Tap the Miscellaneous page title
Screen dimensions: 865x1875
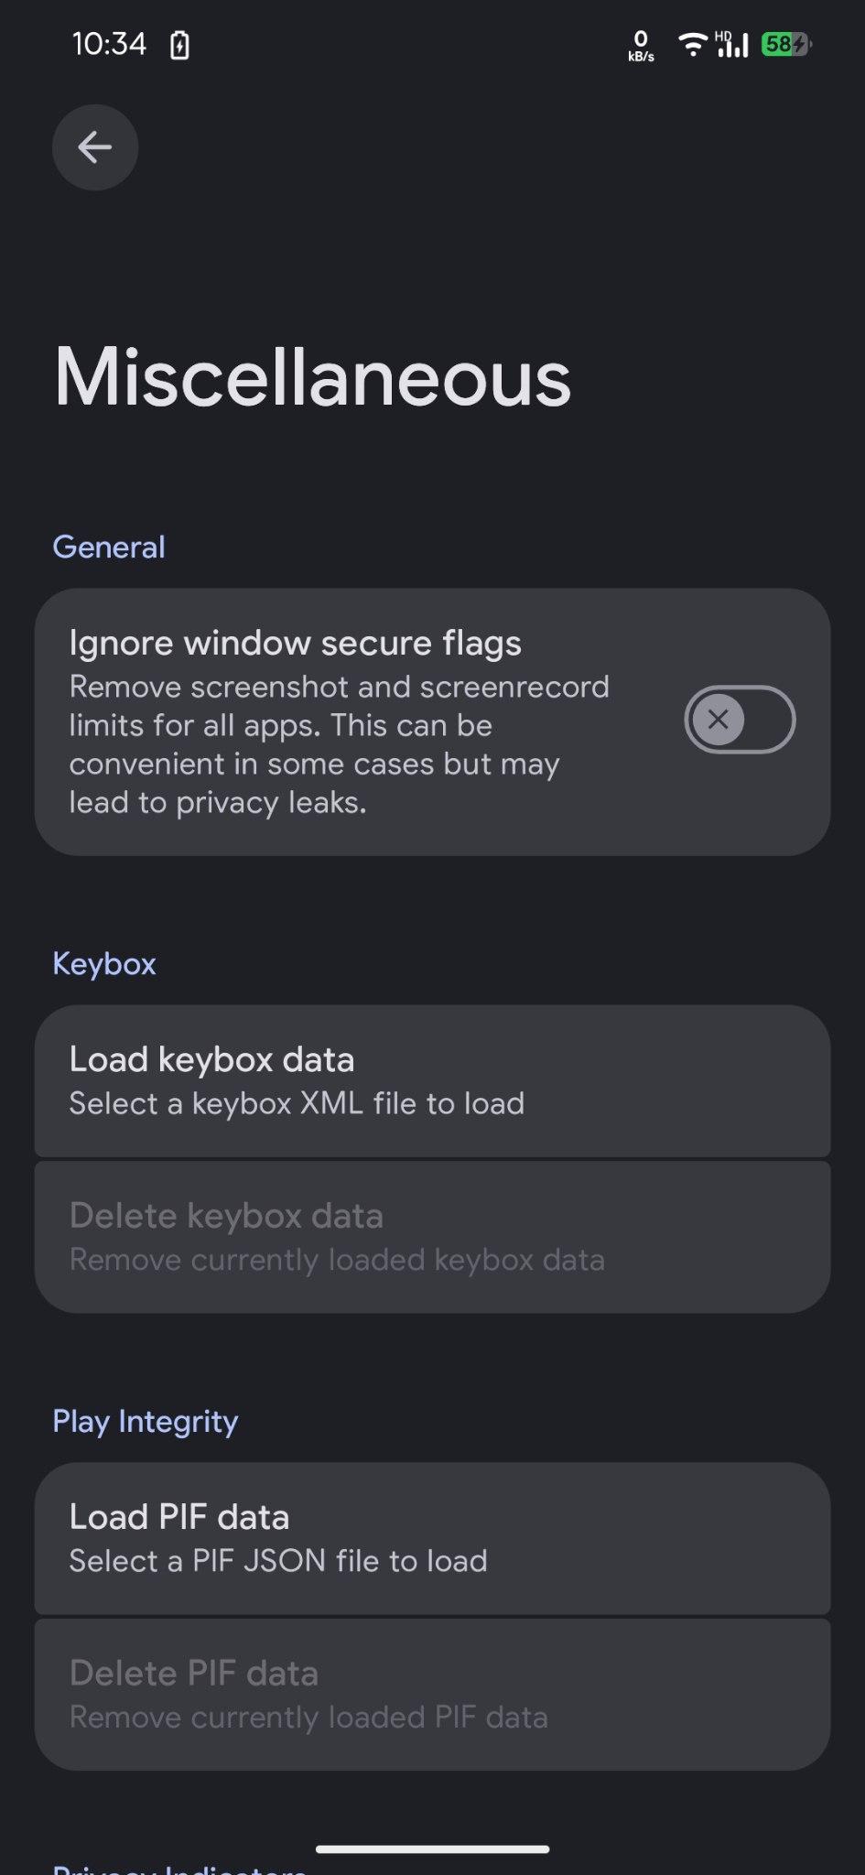click(312, 377)
